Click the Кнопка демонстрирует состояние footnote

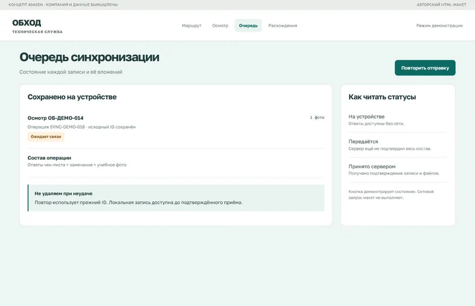[391, 194]
